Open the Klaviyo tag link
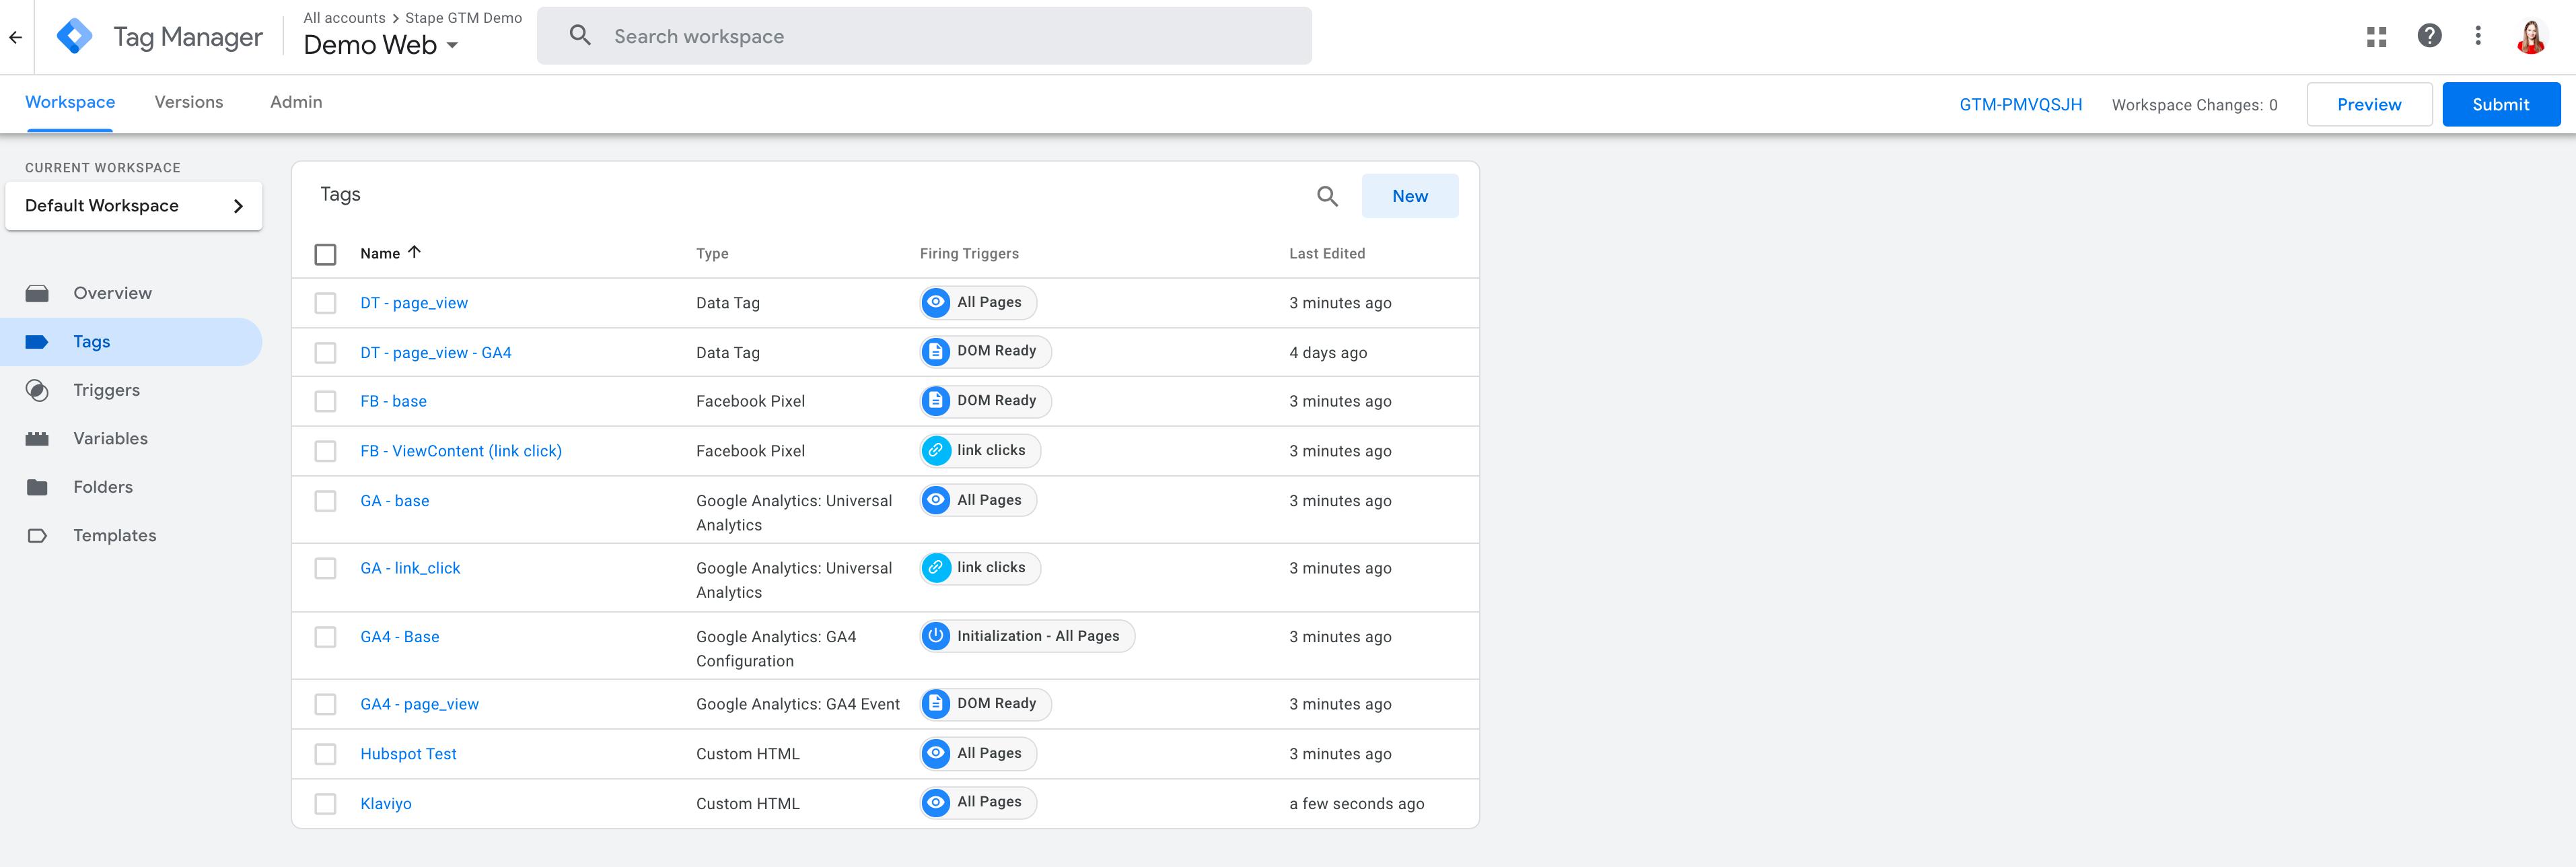Screen dimensions: 2576x867 (x=386, y=804)
